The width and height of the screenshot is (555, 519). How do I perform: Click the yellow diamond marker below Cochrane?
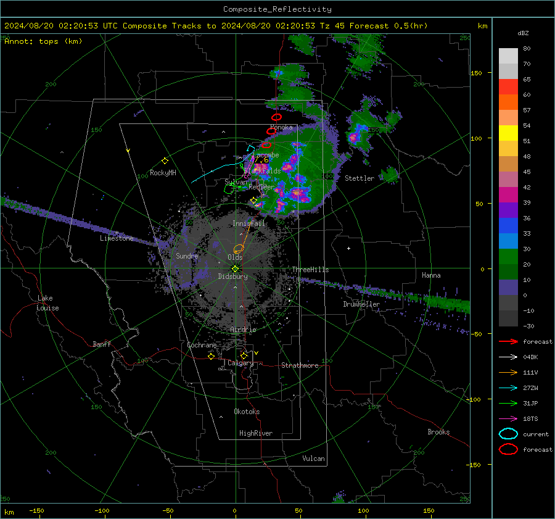(x=212, y=356)
